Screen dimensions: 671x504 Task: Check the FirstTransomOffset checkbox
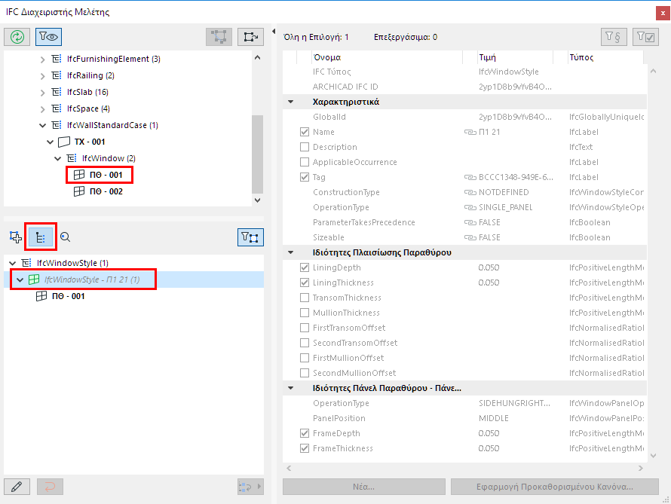(305, 328)
